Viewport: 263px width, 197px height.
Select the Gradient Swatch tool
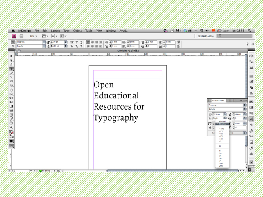[x=11, y=106]
